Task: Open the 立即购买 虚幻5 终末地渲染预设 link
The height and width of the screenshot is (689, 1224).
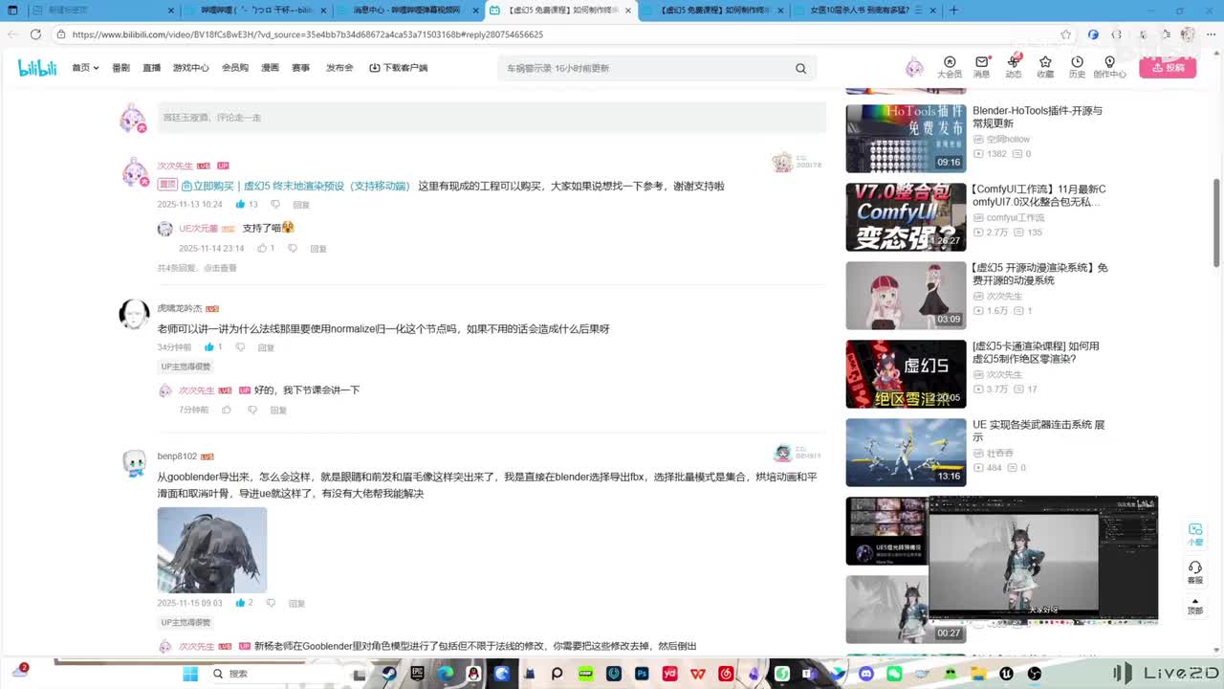Action: 296,186
